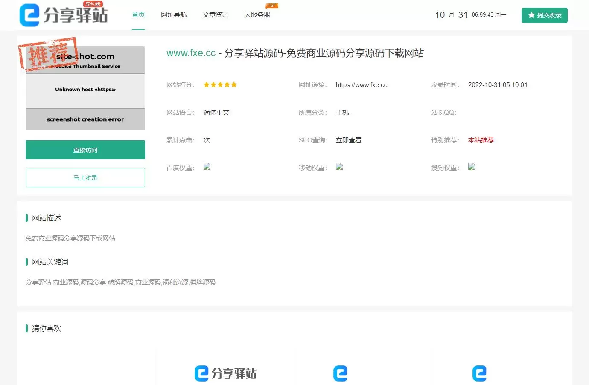Viewport: 589px width, 385px height.
Task: Open the 云服务器 menu item
Action: pos(257,15)
